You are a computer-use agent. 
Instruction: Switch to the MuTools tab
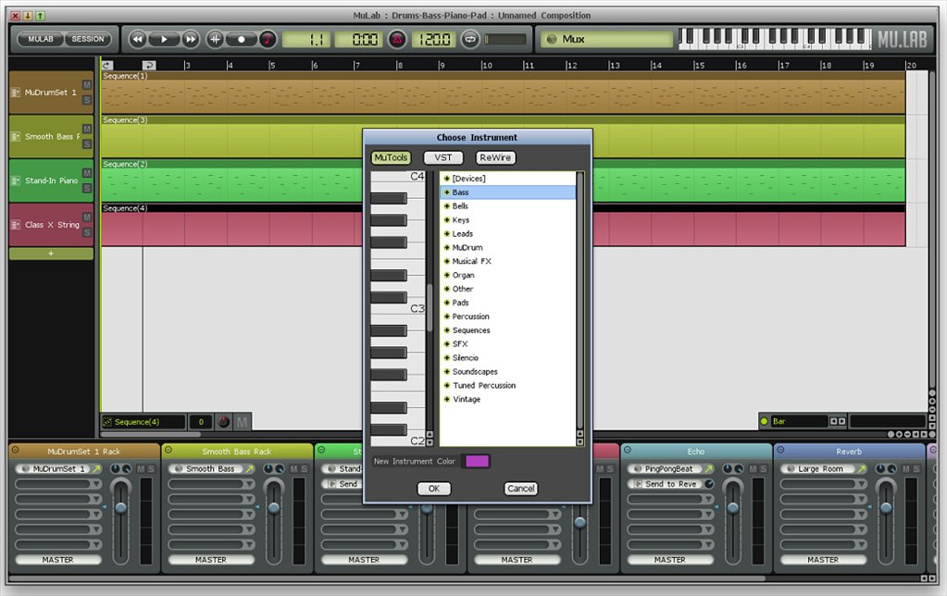(391, 157)
